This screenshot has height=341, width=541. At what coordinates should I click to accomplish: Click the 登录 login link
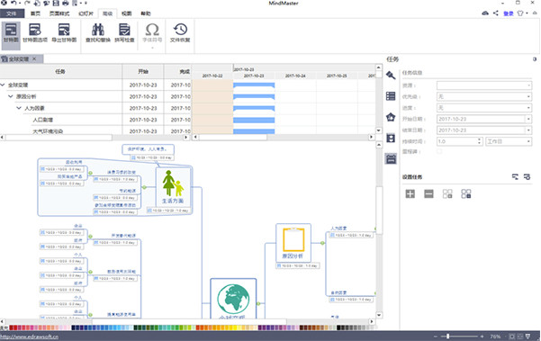click(509, 13)
